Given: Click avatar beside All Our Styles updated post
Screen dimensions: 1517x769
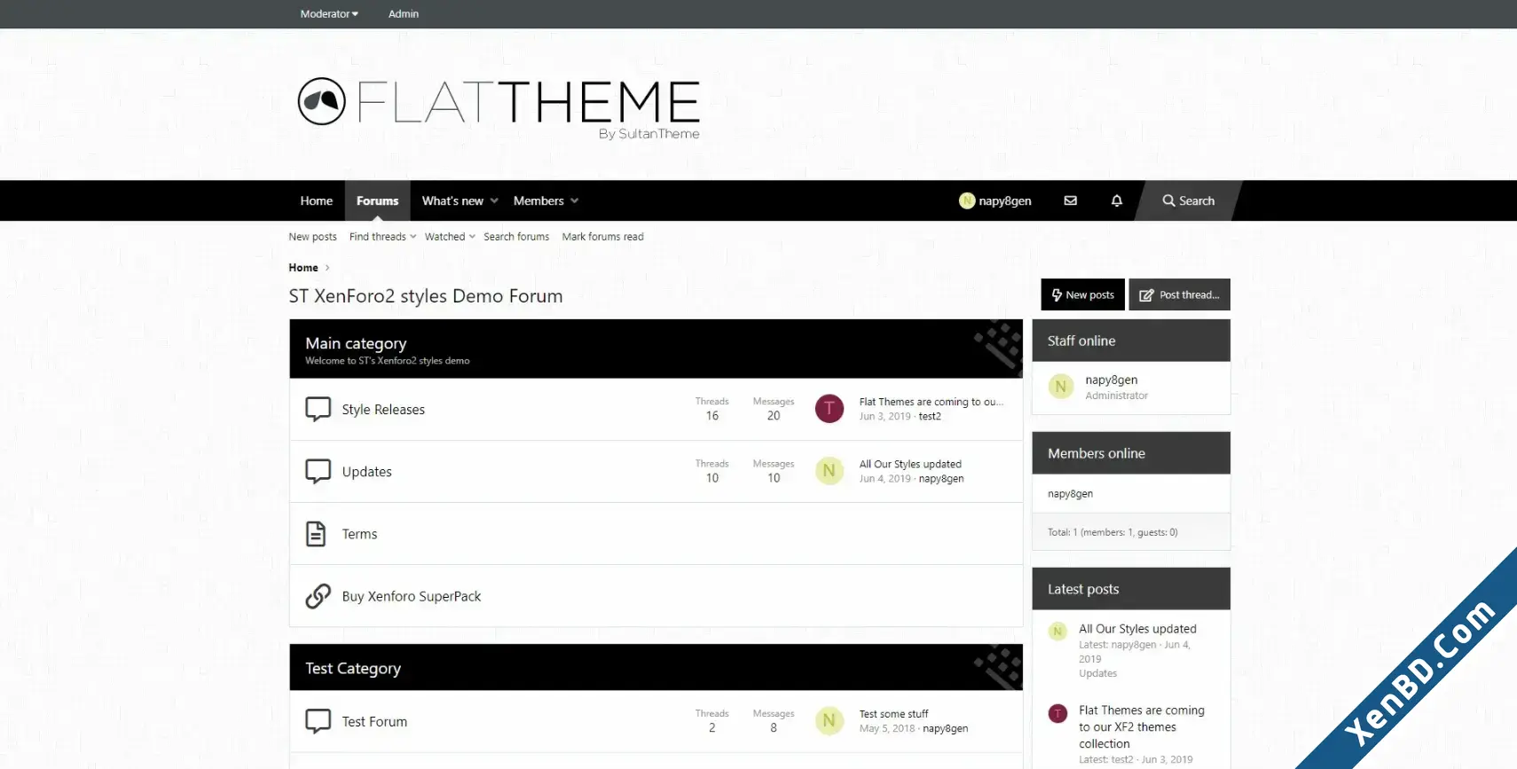Looking at the screenshot, I should [x=1057, y=632].
